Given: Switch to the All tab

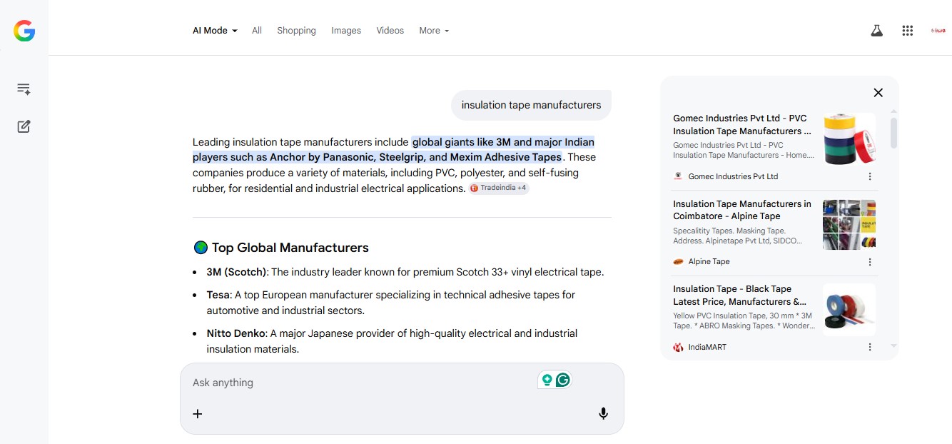Looking at the screenshot, I should pyautogui.click(x=257, y=31).
